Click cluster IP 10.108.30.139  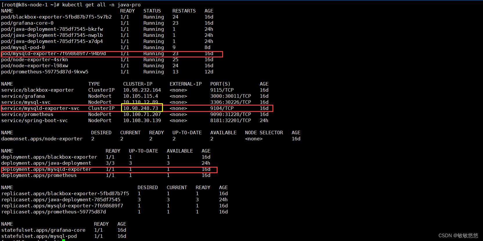[x=142, y=120]
